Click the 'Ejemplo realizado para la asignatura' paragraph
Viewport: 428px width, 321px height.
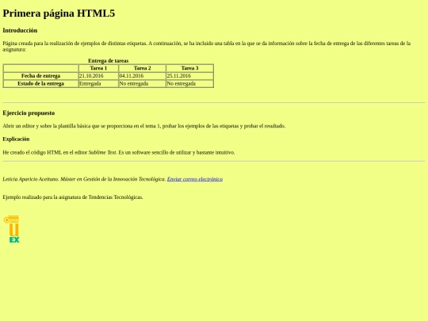click(x=73, y=197)
